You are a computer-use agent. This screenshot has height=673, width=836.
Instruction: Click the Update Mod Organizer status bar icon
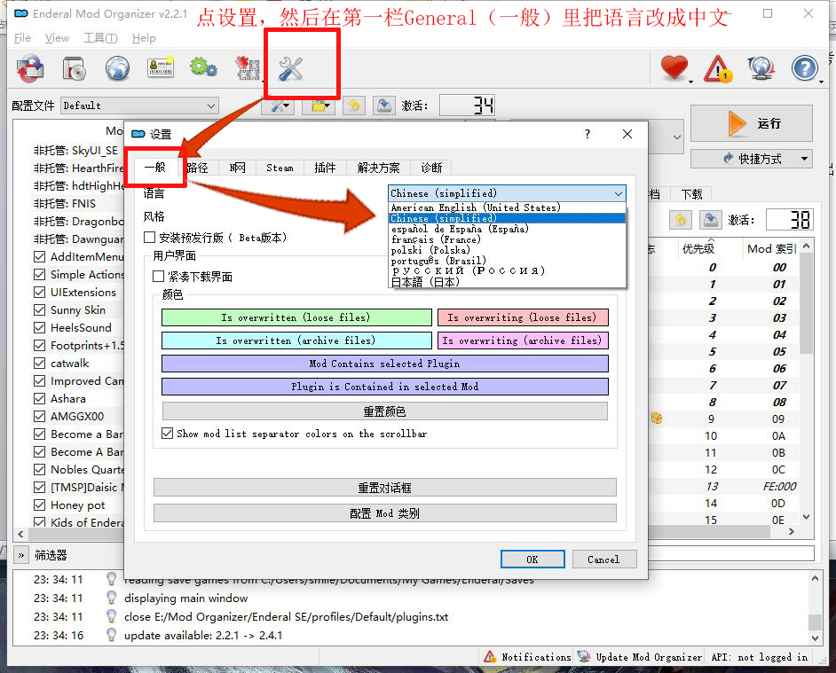[584, 656]
